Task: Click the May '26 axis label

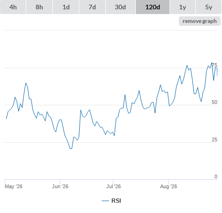Action: coord(14,186)
